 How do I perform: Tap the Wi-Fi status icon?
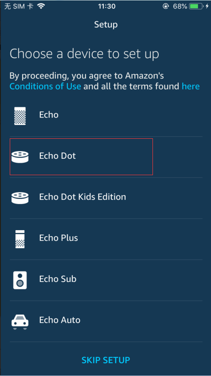click(41, 6)
